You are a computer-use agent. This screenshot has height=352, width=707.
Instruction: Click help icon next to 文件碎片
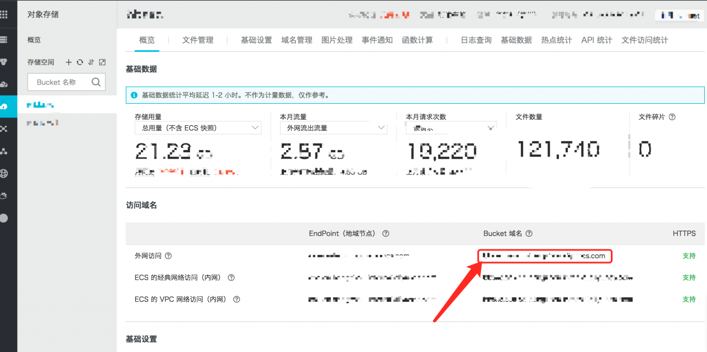point(672,117)
